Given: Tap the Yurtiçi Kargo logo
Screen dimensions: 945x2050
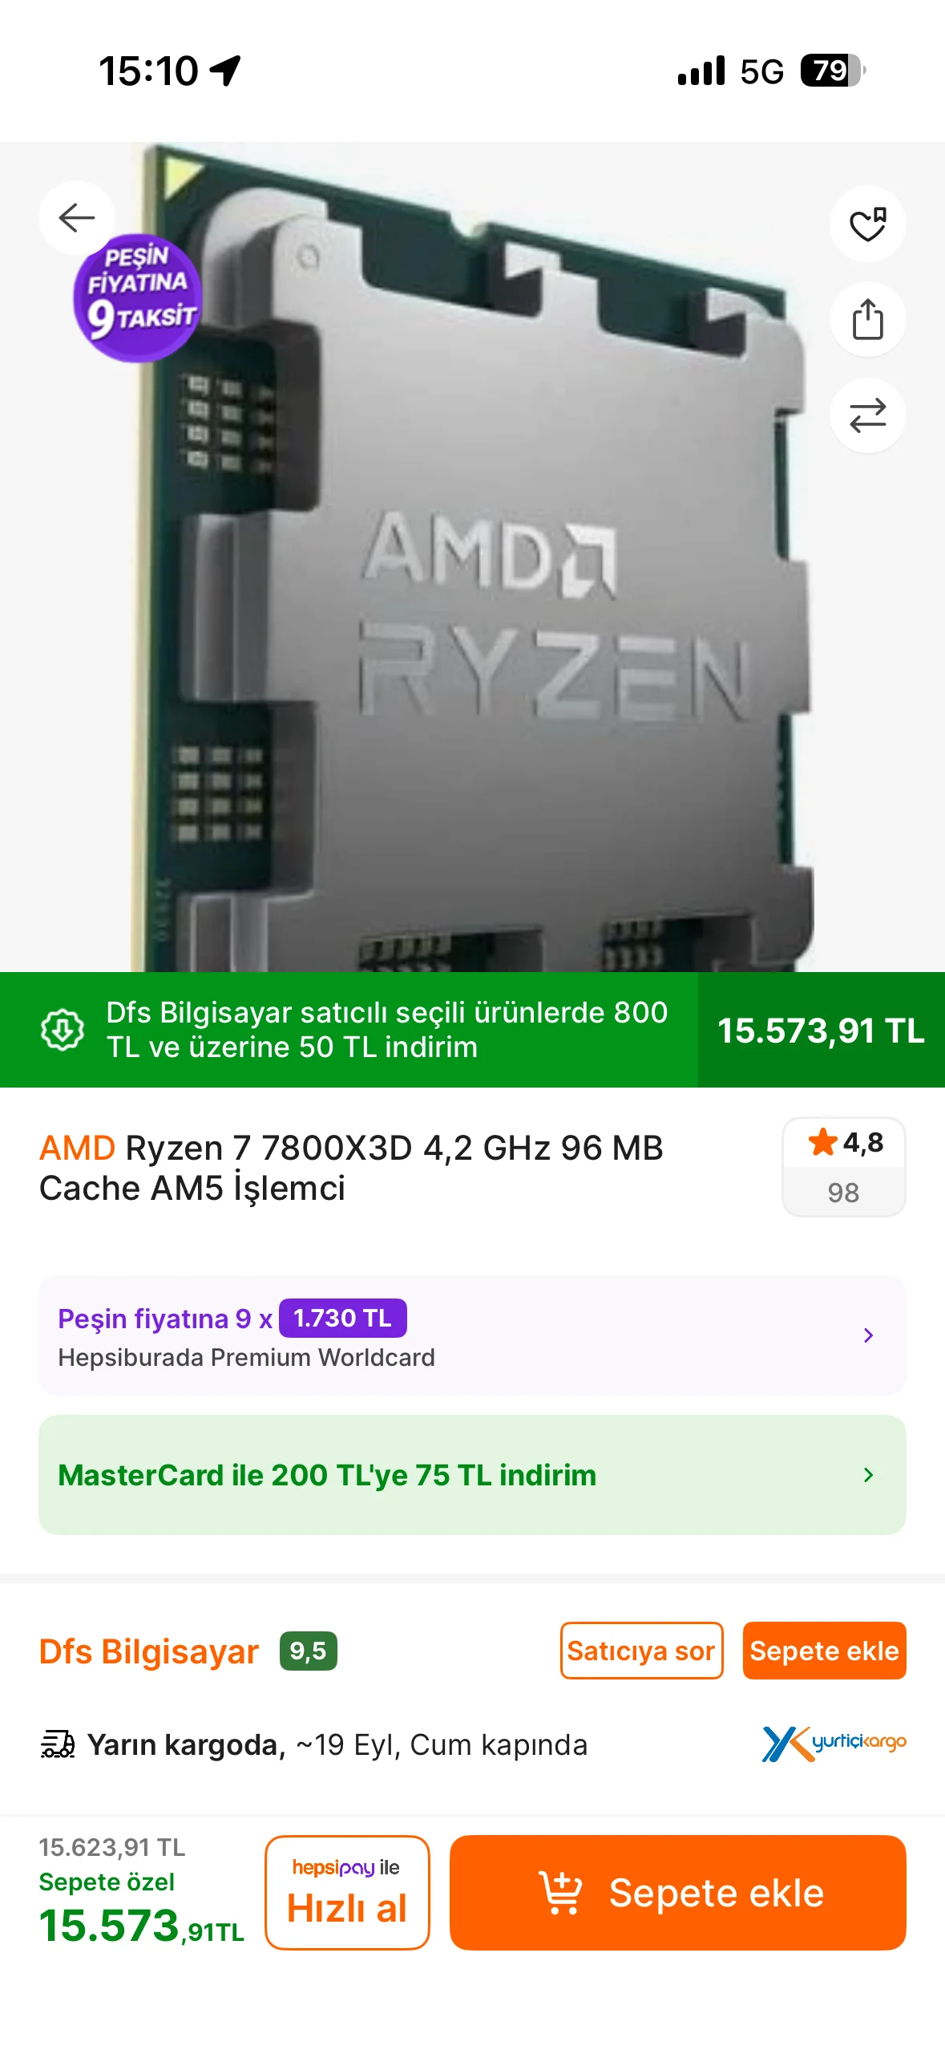Looking at the screenshot, I should tap(834, 1744).
